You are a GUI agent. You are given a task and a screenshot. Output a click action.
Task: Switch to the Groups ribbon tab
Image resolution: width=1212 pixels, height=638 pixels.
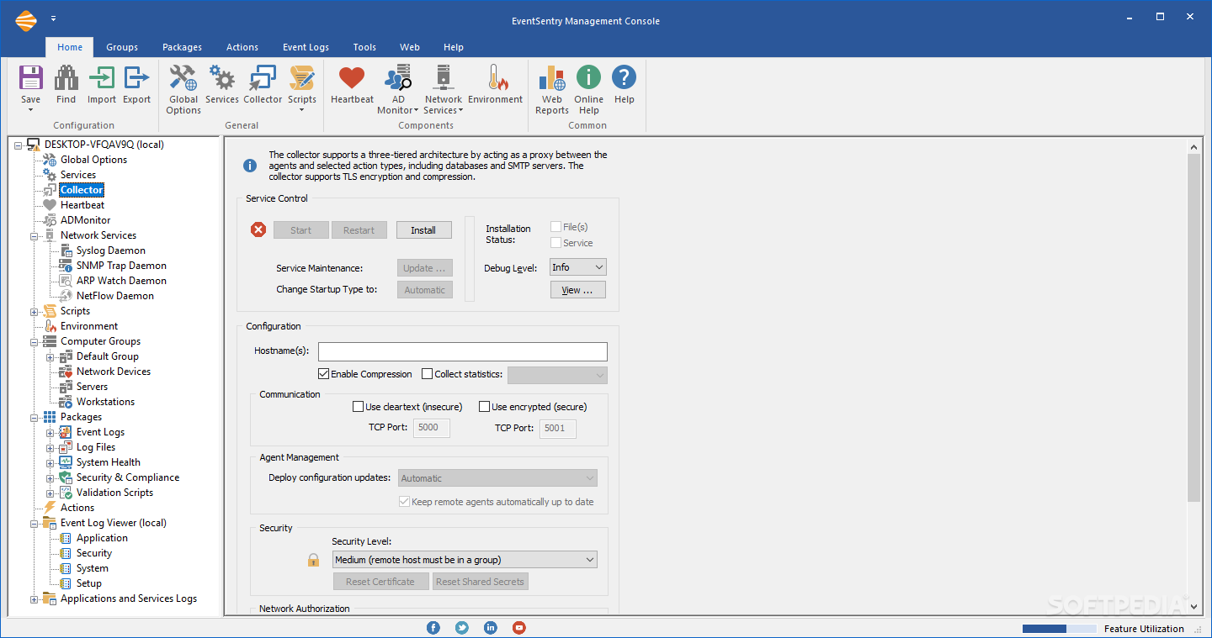coord(122,47)
